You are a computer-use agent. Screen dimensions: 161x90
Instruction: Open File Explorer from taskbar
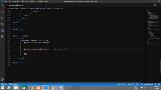16,88
